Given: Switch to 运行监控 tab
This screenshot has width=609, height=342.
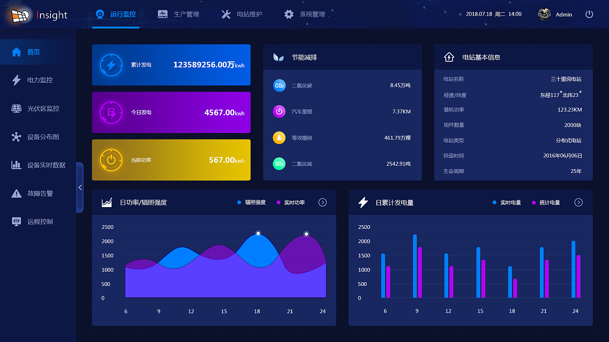Looking at the screenshot, I should 116,14.
